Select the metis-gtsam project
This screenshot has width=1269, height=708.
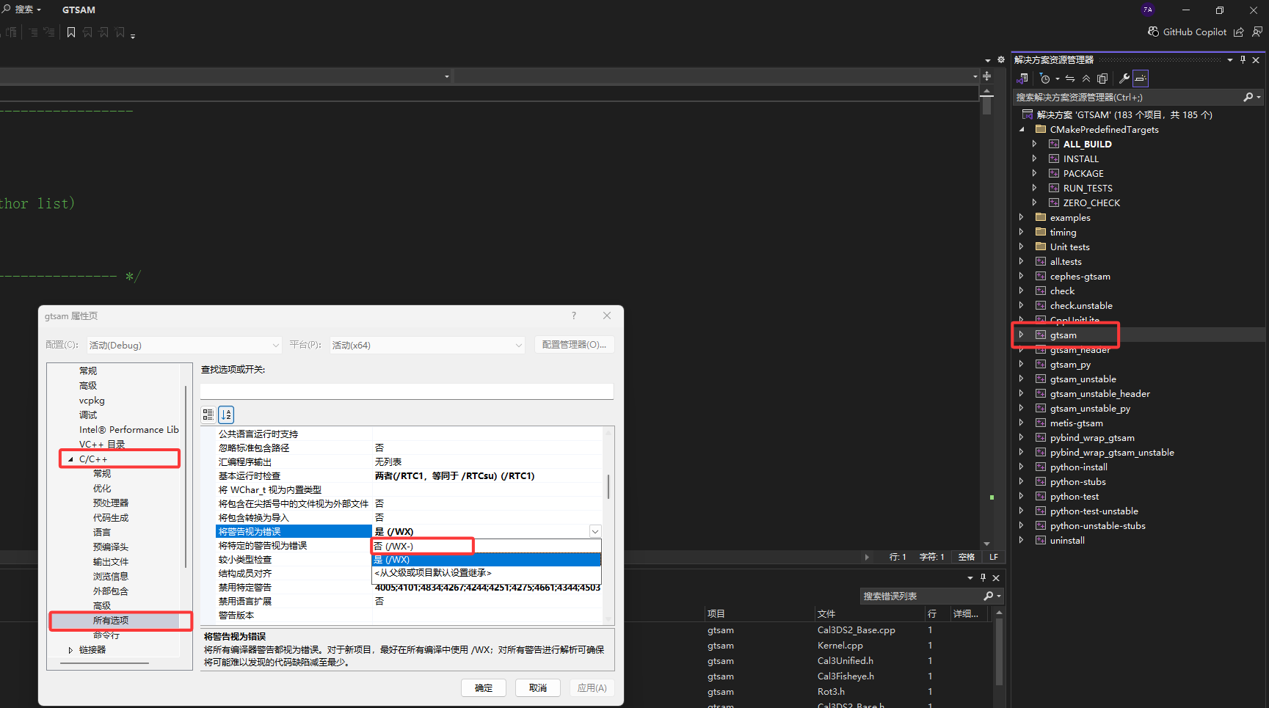click(1076, 423)
